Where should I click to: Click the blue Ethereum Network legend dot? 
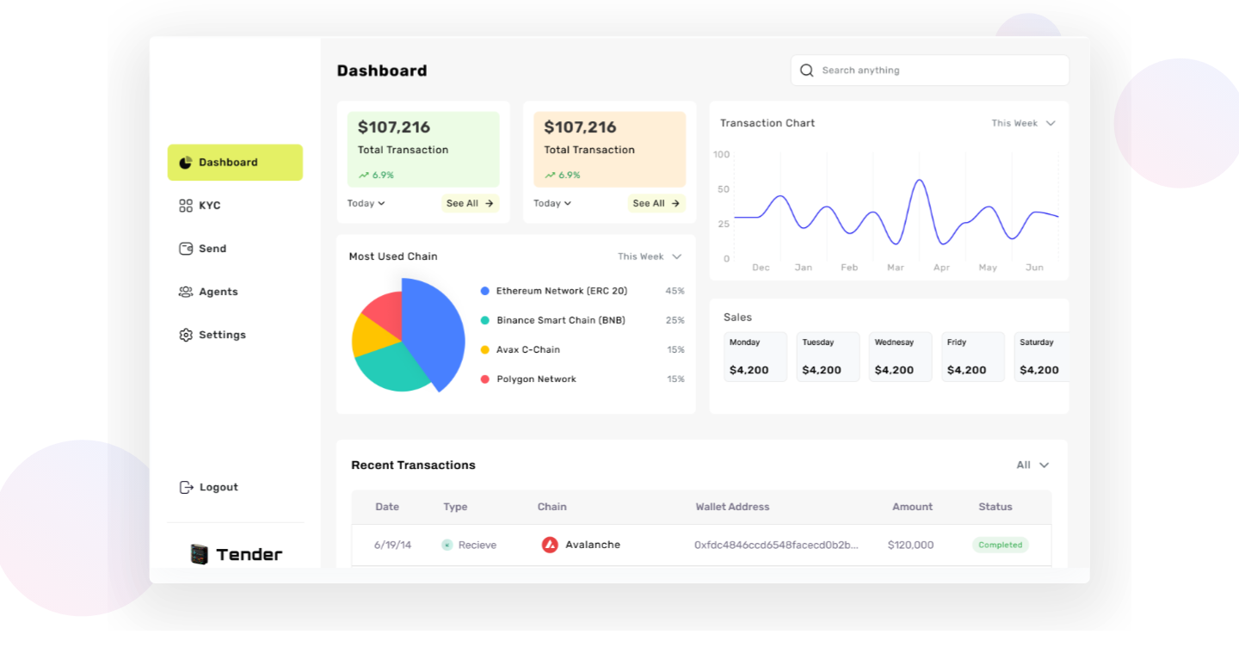(x=485, y=291)
